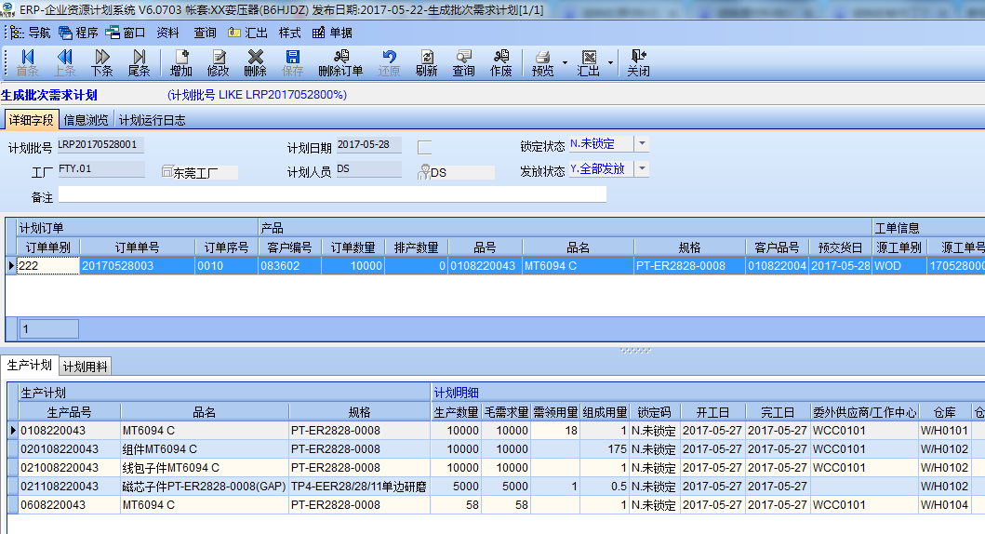Click the 还原 undo toolbar icon
985x534 pixels.
point(389,63)
